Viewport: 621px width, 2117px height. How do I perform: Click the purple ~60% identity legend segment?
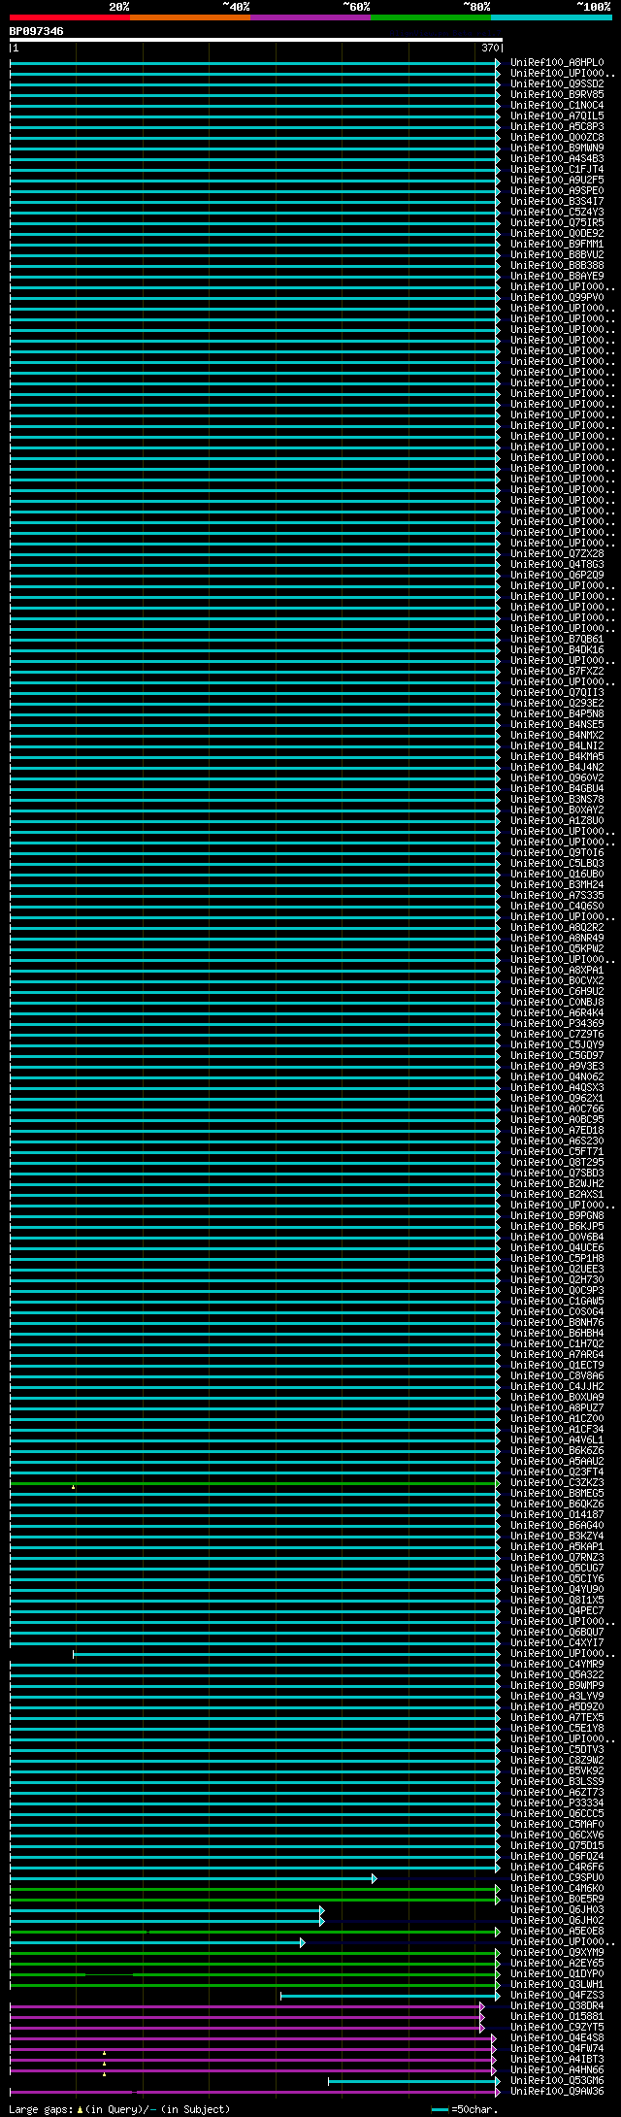click(310, 17)
